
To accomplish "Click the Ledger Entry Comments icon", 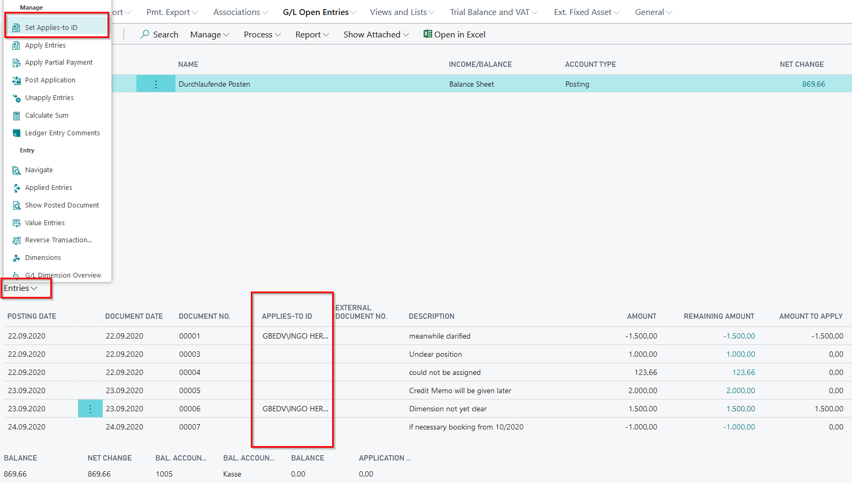I will [17, 133].
